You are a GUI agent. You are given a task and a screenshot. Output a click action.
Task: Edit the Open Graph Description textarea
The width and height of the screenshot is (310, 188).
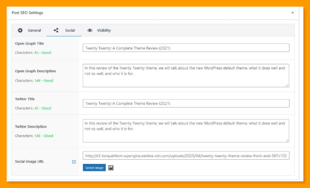pyautogui.click(x=186, y=76)
